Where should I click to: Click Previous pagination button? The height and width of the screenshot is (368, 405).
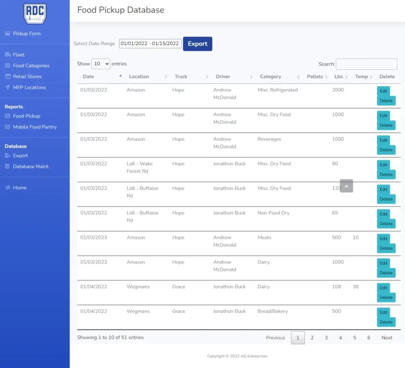point(275,338)
